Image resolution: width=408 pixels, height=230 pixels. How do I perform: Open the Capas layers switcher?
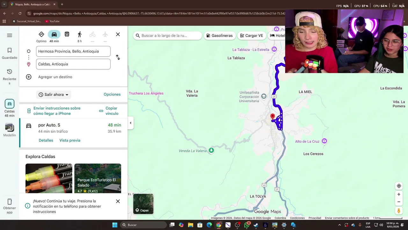point(143,204)
